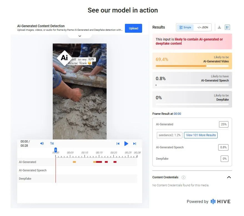Viewport: 244px width, 216px height.
Task: Click the 00:15 timeline ruler label
Action: coord(99,153)
